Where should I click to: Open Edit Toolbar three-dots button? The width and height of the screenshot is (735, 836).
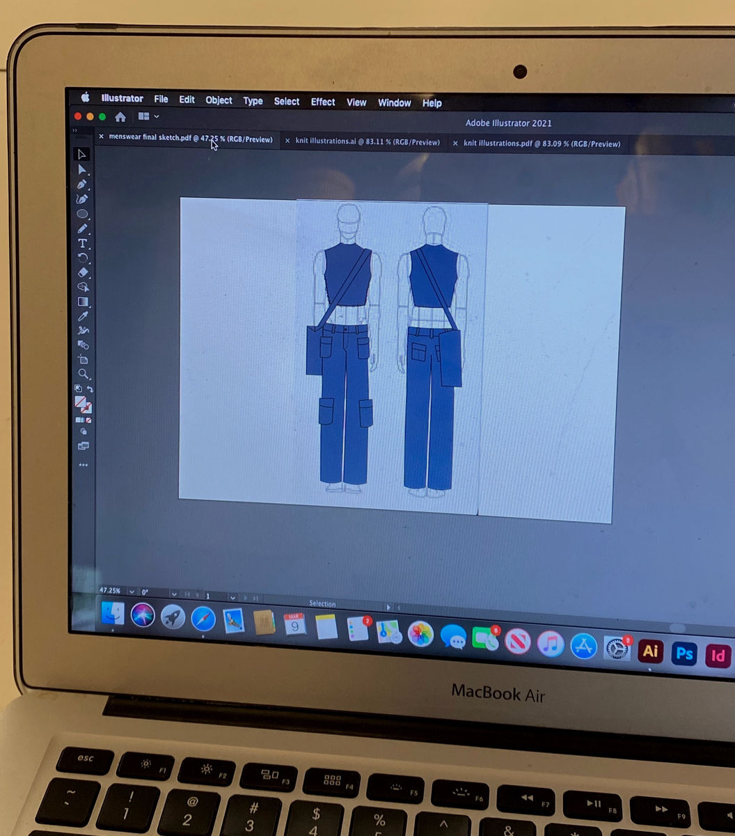pyautogui.click(x=84, y=465)
